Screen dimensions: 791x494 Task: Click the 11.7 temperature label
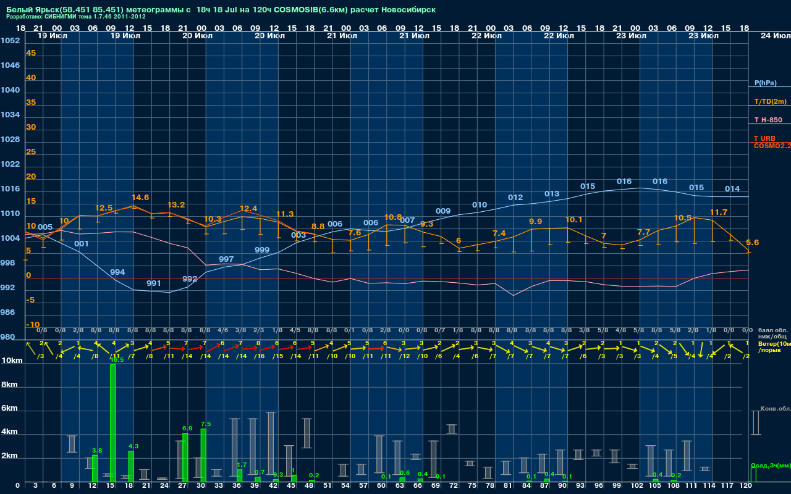tap(719, 212)
